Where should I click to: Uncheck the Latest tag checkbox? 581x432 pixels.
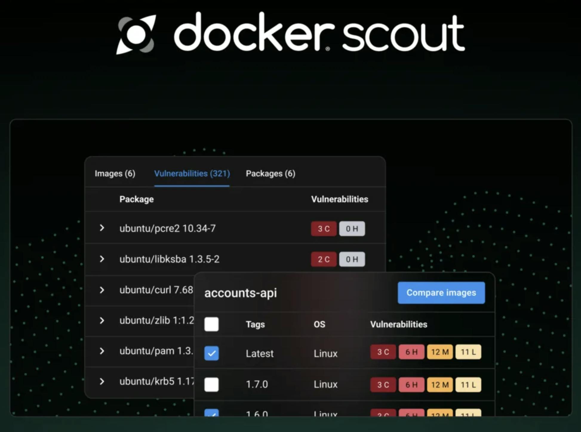pos(211,353)
